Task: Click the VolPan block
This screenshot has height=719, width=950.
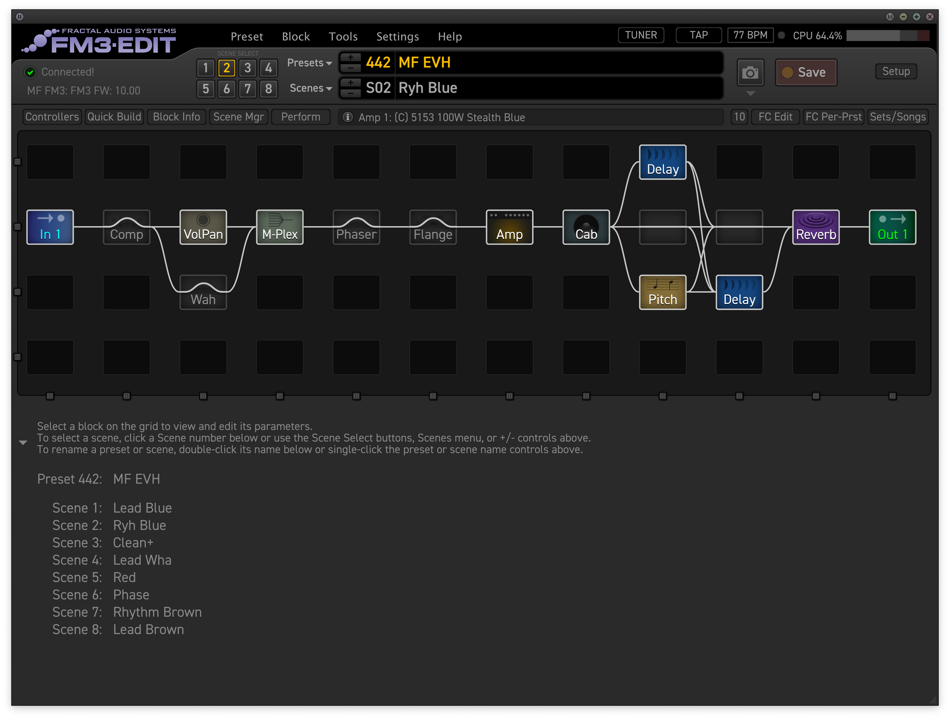Action: [x=203, y=227]
